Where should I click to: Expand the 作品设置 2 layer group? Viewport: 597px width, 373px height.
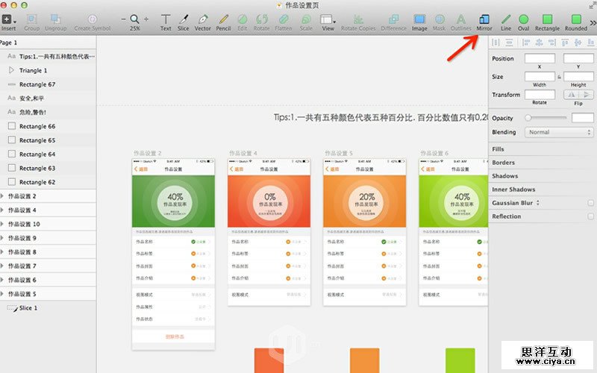(2, 196)
